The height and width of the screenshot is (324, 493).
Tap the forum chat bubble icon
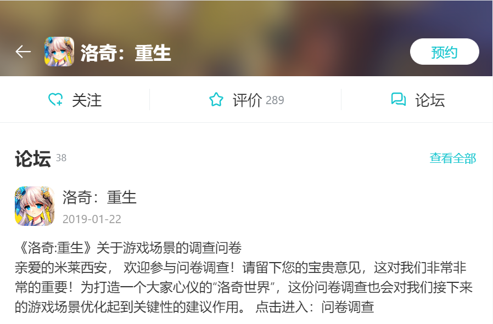[399, 99]
